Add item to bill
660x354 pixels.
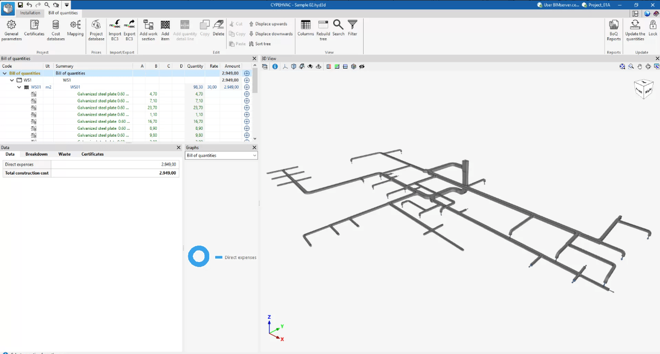click(165, 30)
